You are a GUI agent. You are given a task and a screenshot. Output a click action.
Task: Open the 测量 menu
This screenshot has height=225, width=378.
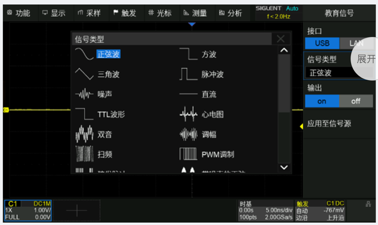(195, 13)
